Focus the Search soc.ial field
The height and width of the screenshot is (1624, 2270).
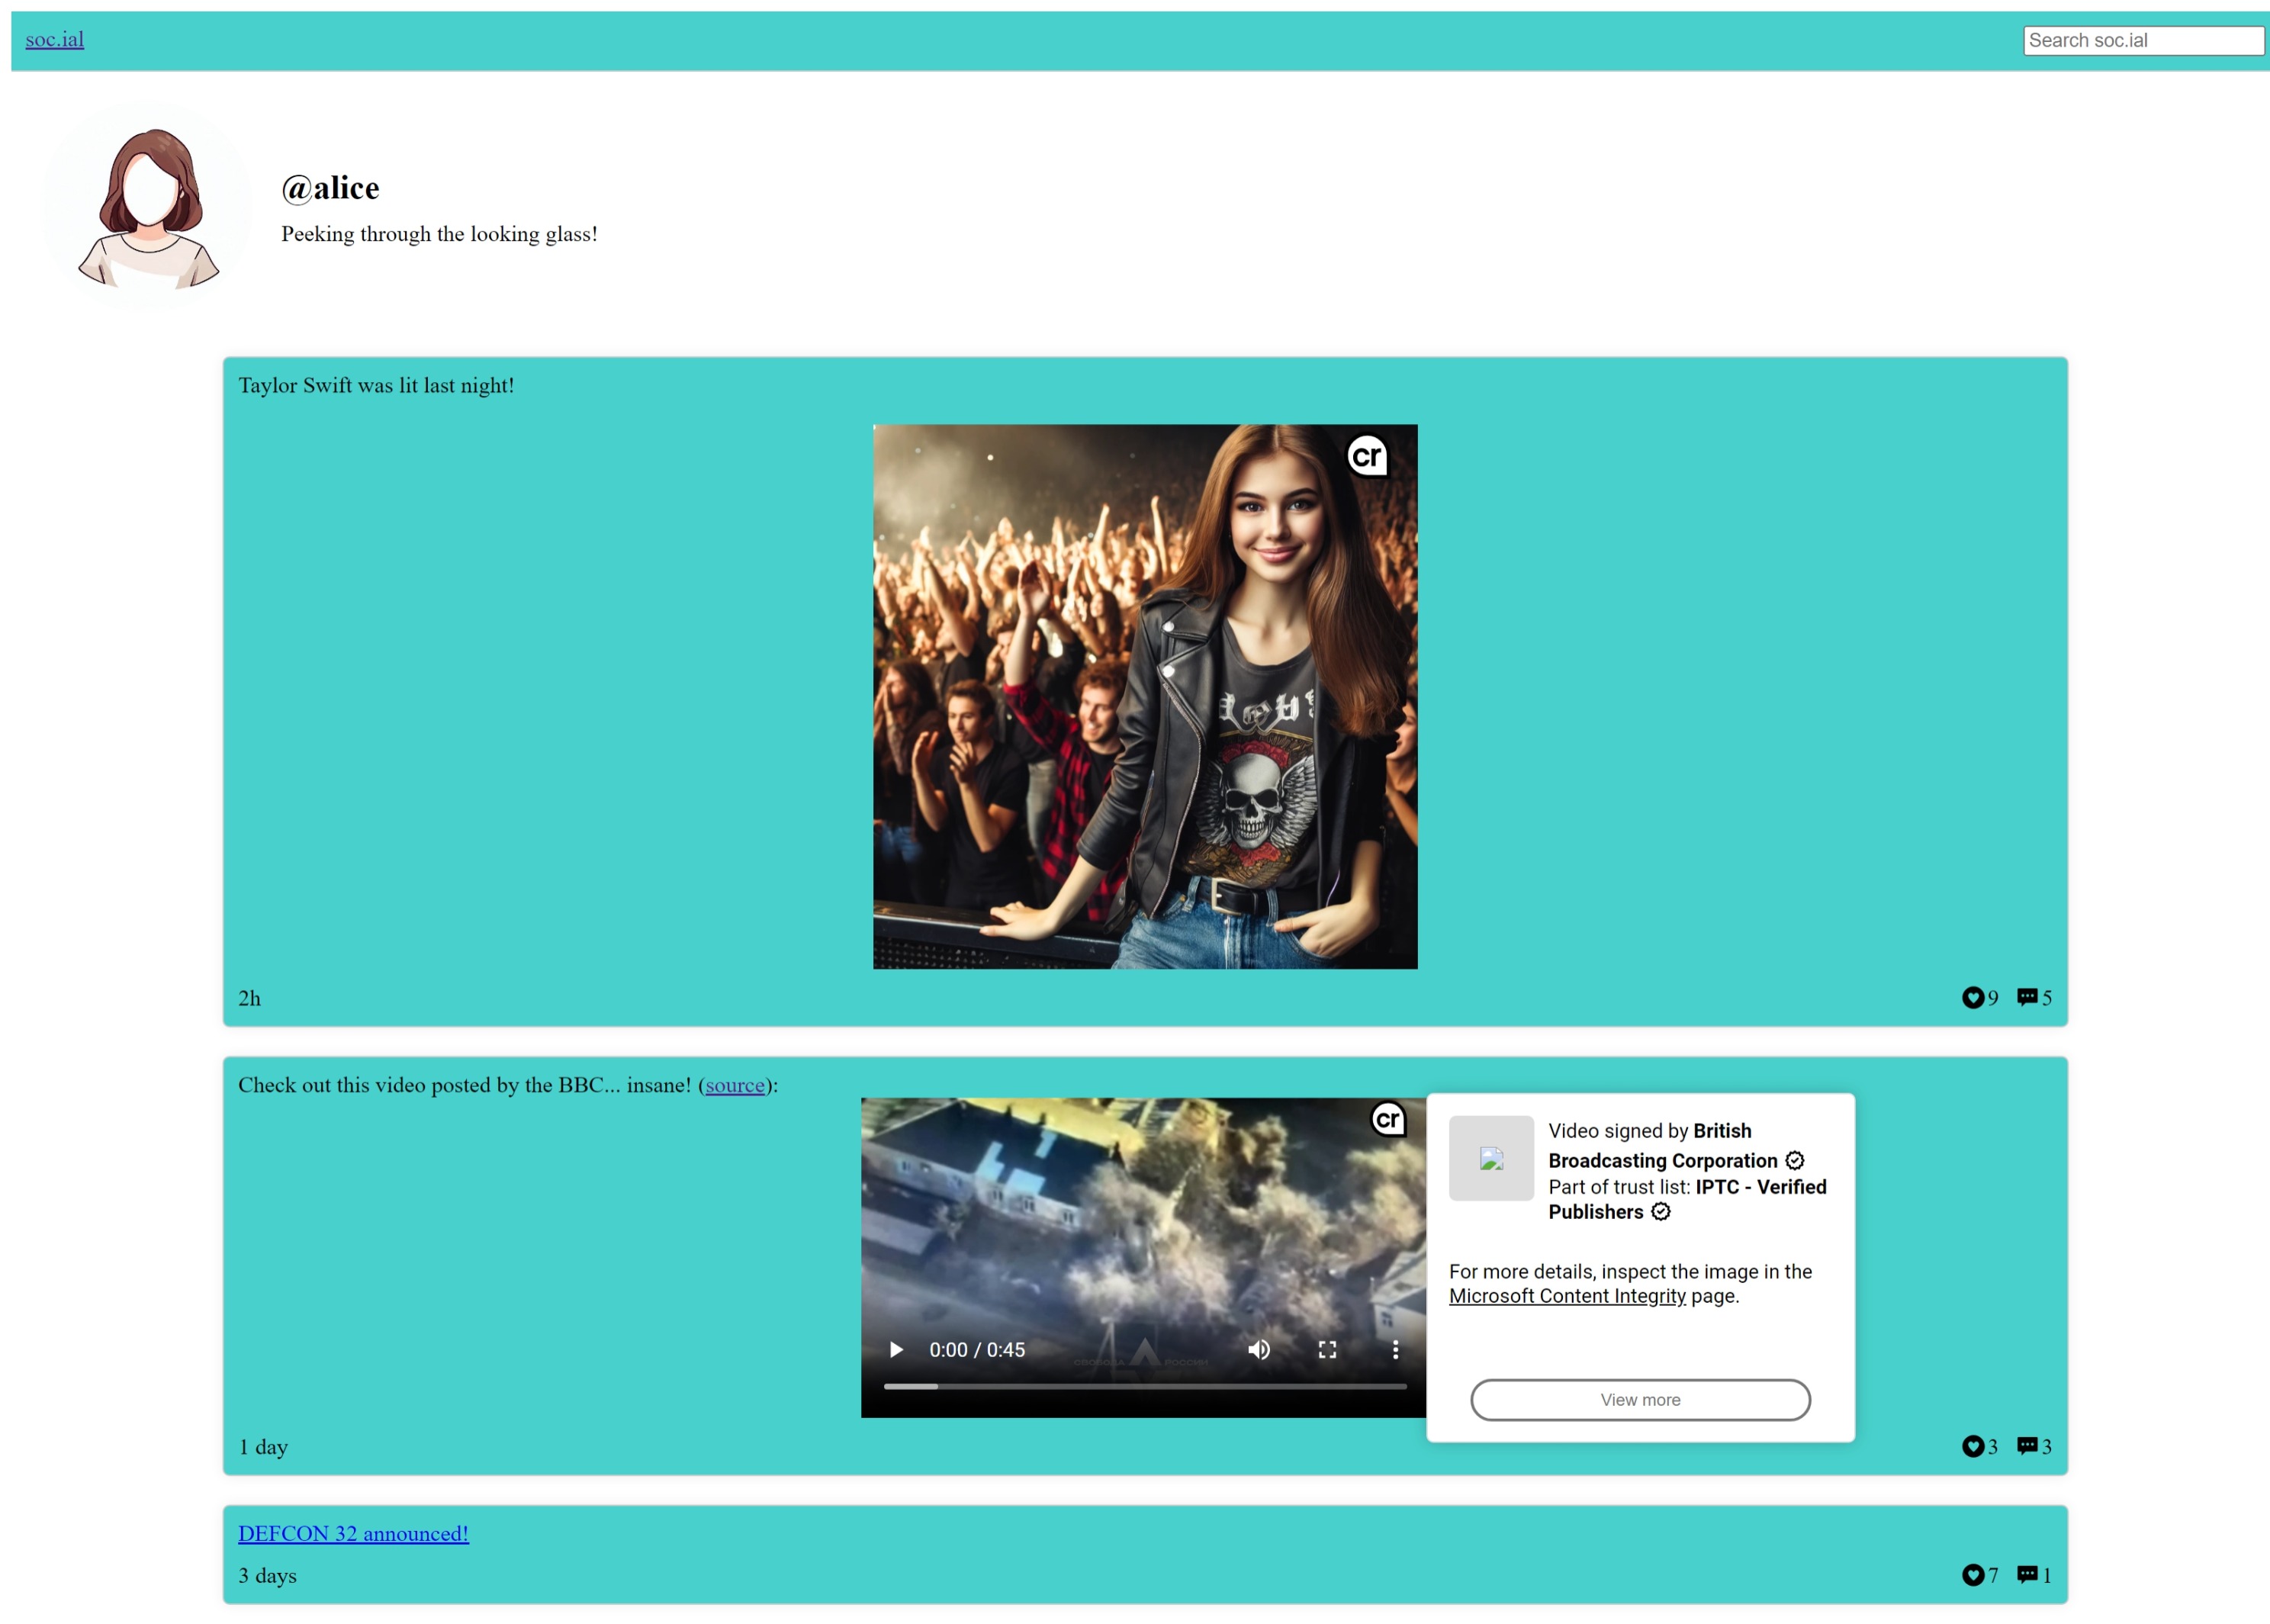(2143, 40)
